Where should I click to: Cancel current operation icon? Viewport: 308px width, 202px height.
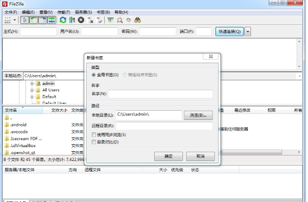coord(81,20)
